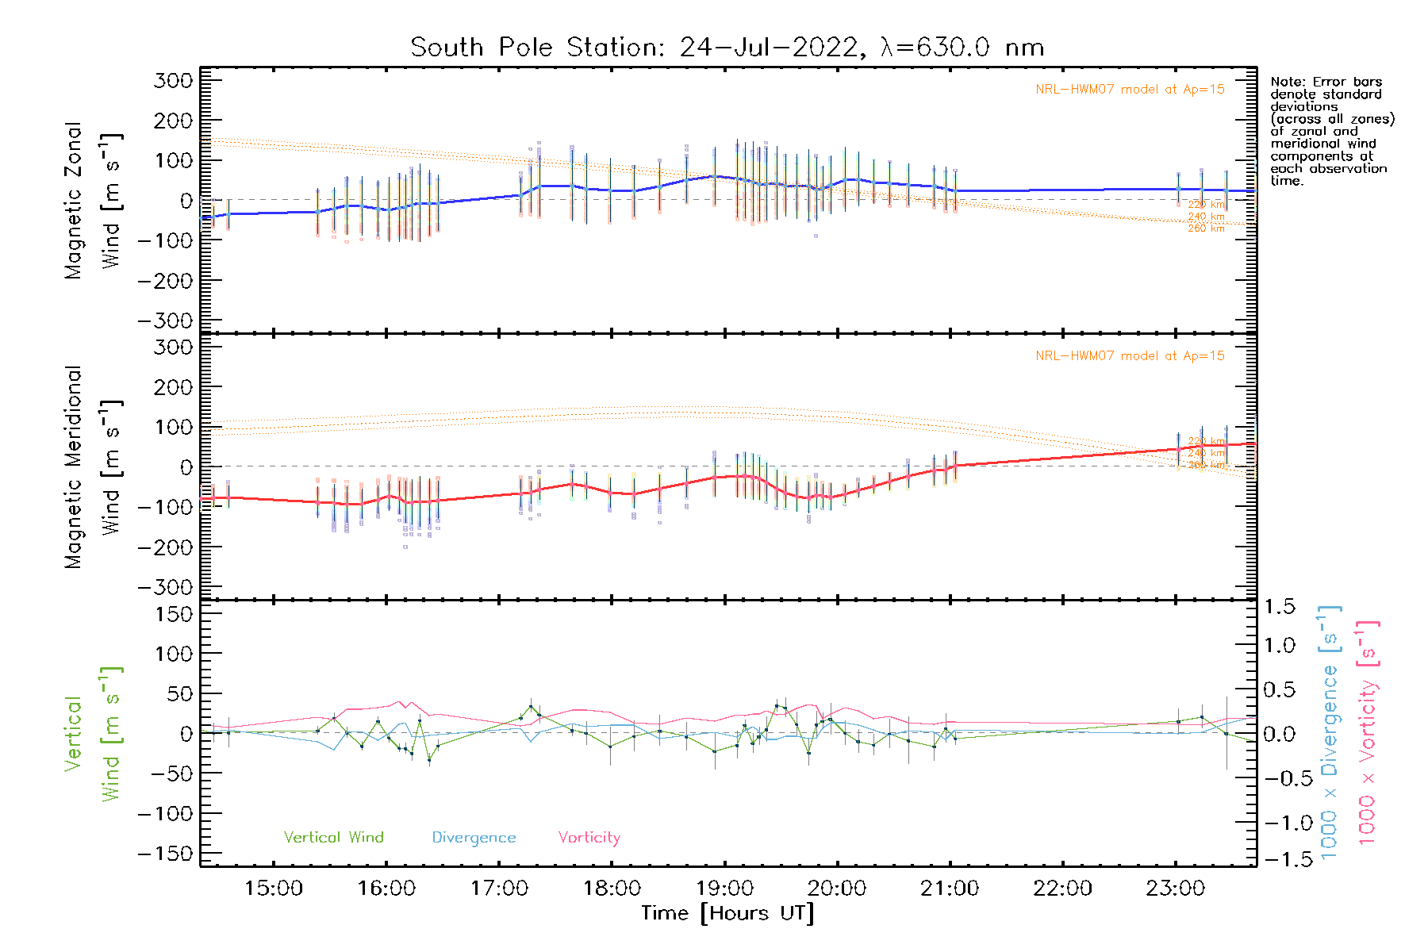Screen dimensions: 1428x952
Task: Click the blue '1000 x Divergence' axis title
Action: point(1330,732)
